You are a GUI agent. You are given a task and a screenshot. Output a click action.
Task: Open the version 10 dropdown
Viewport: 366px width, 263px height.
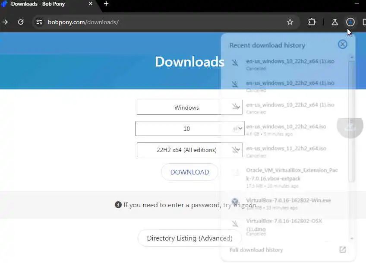pyautogui.click(x=189, y=128)
